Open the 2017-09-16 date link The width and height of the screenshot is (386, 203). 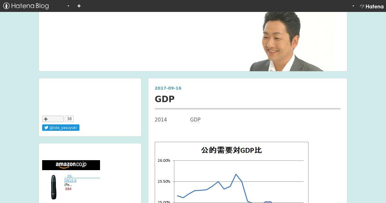click(x=168, y=88)
